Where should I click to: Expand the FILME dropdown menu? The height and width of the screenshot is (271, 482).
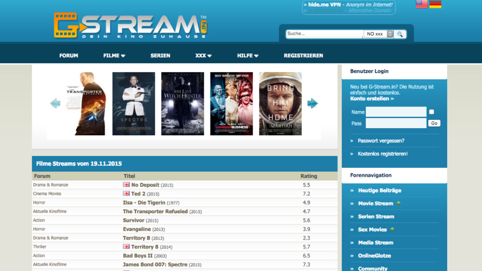114,55
